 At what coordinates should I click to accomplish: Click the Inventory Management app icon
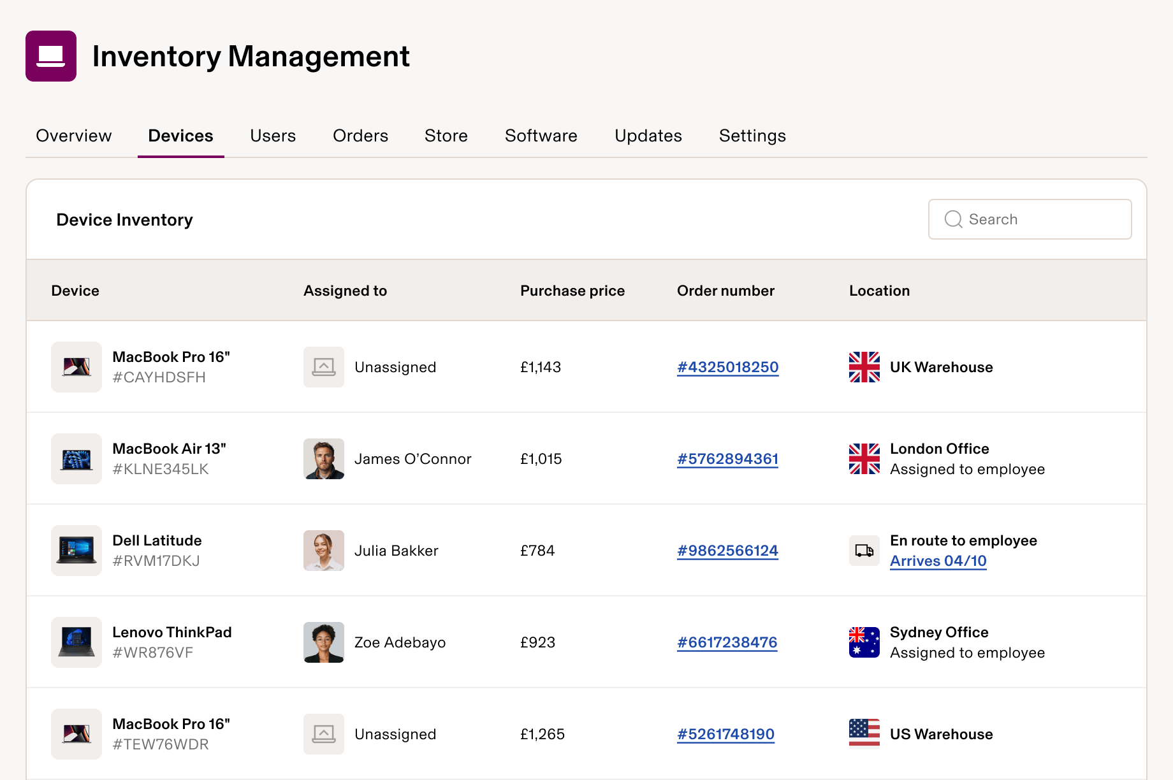tap(51, 56)
